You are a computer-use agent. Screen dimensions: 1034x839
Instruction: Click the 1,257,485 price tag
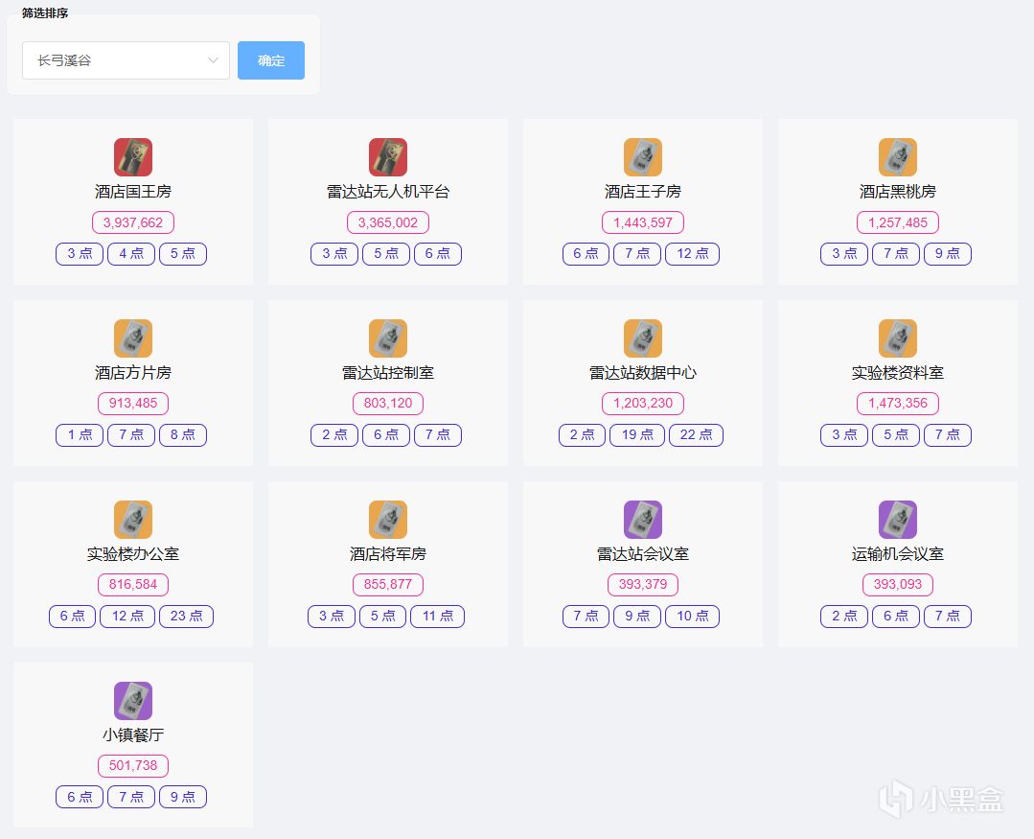tap(898, 222)
